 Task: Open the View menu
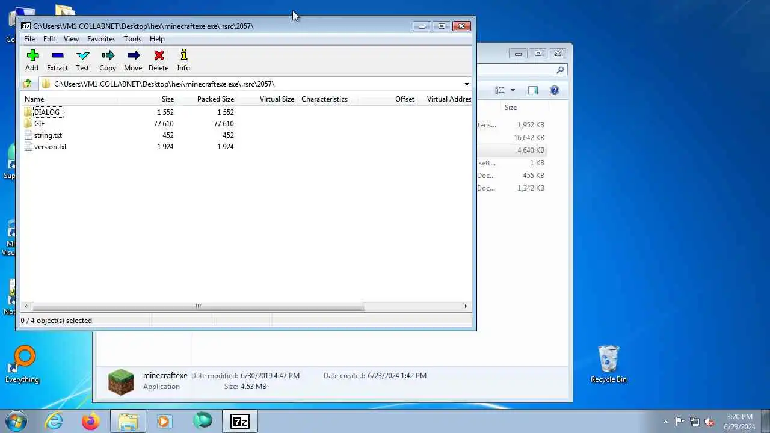tap(71, 39)
